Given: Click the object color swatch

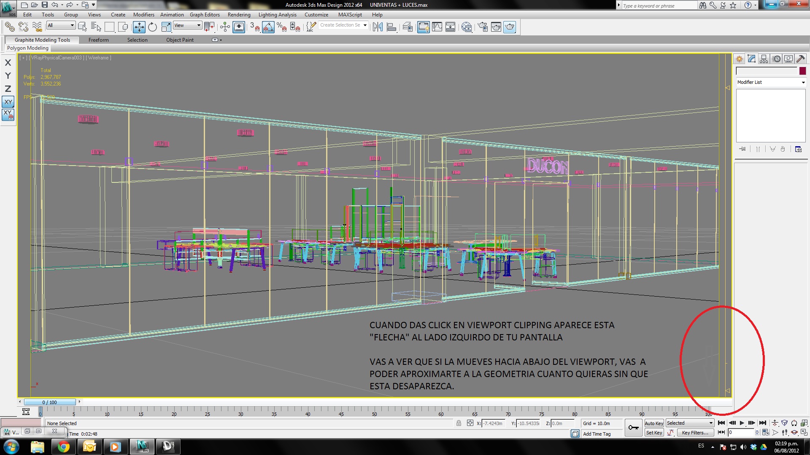Looking at the screenshot, I should click(x=802, y=71).
